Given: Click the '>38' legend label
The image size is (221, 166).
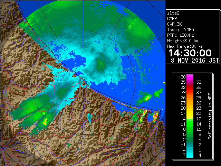Looking at the screenshot, I should (x=182, y=77).
